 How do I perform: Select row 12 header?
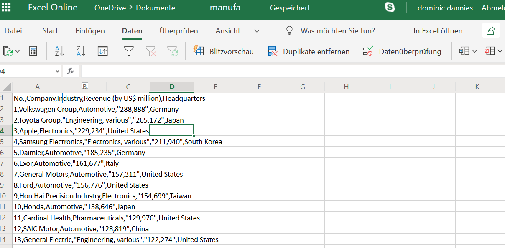[6, 218]
